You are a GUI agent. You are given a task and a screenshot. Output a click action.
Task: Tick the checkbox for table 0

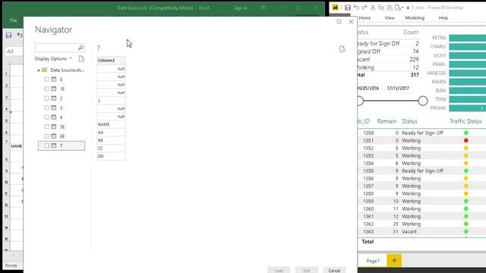(46, 79)
